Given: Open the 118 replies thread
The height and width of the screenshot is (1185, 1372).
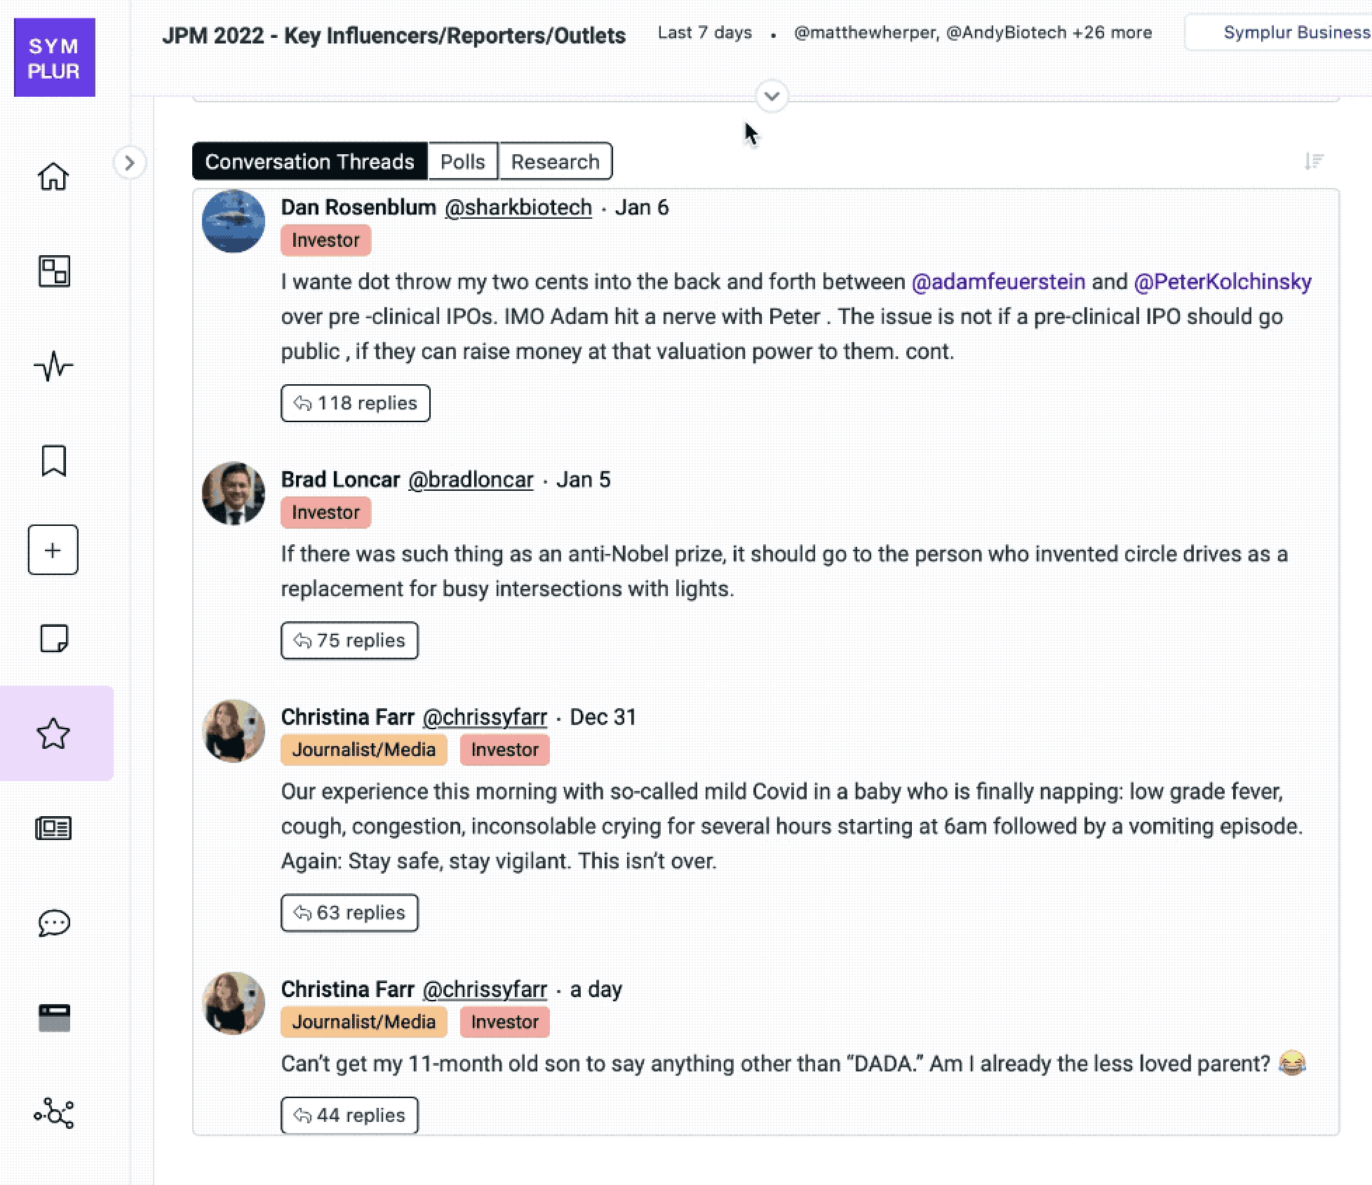Looking at the screenshot, I should pos(356,403).
